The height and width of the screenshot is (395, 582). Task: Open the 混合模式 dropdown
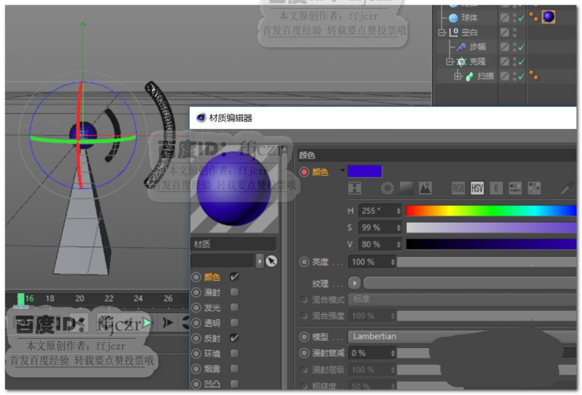pyautogui.click(x=462, y=300)
